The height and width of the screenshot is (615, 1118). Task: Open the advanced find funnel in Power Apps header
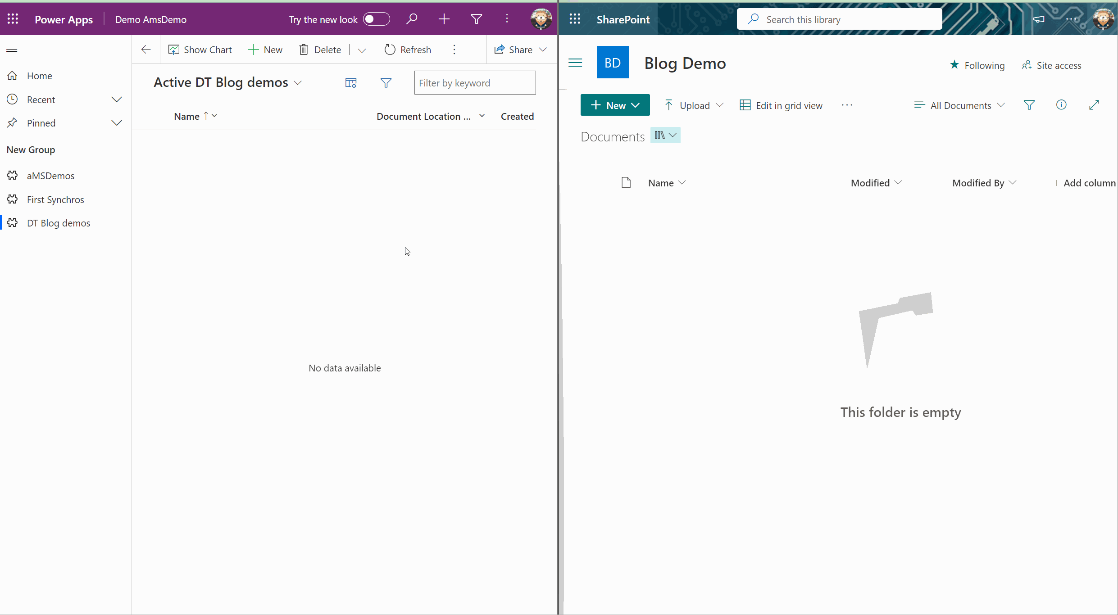click(477, 19)
